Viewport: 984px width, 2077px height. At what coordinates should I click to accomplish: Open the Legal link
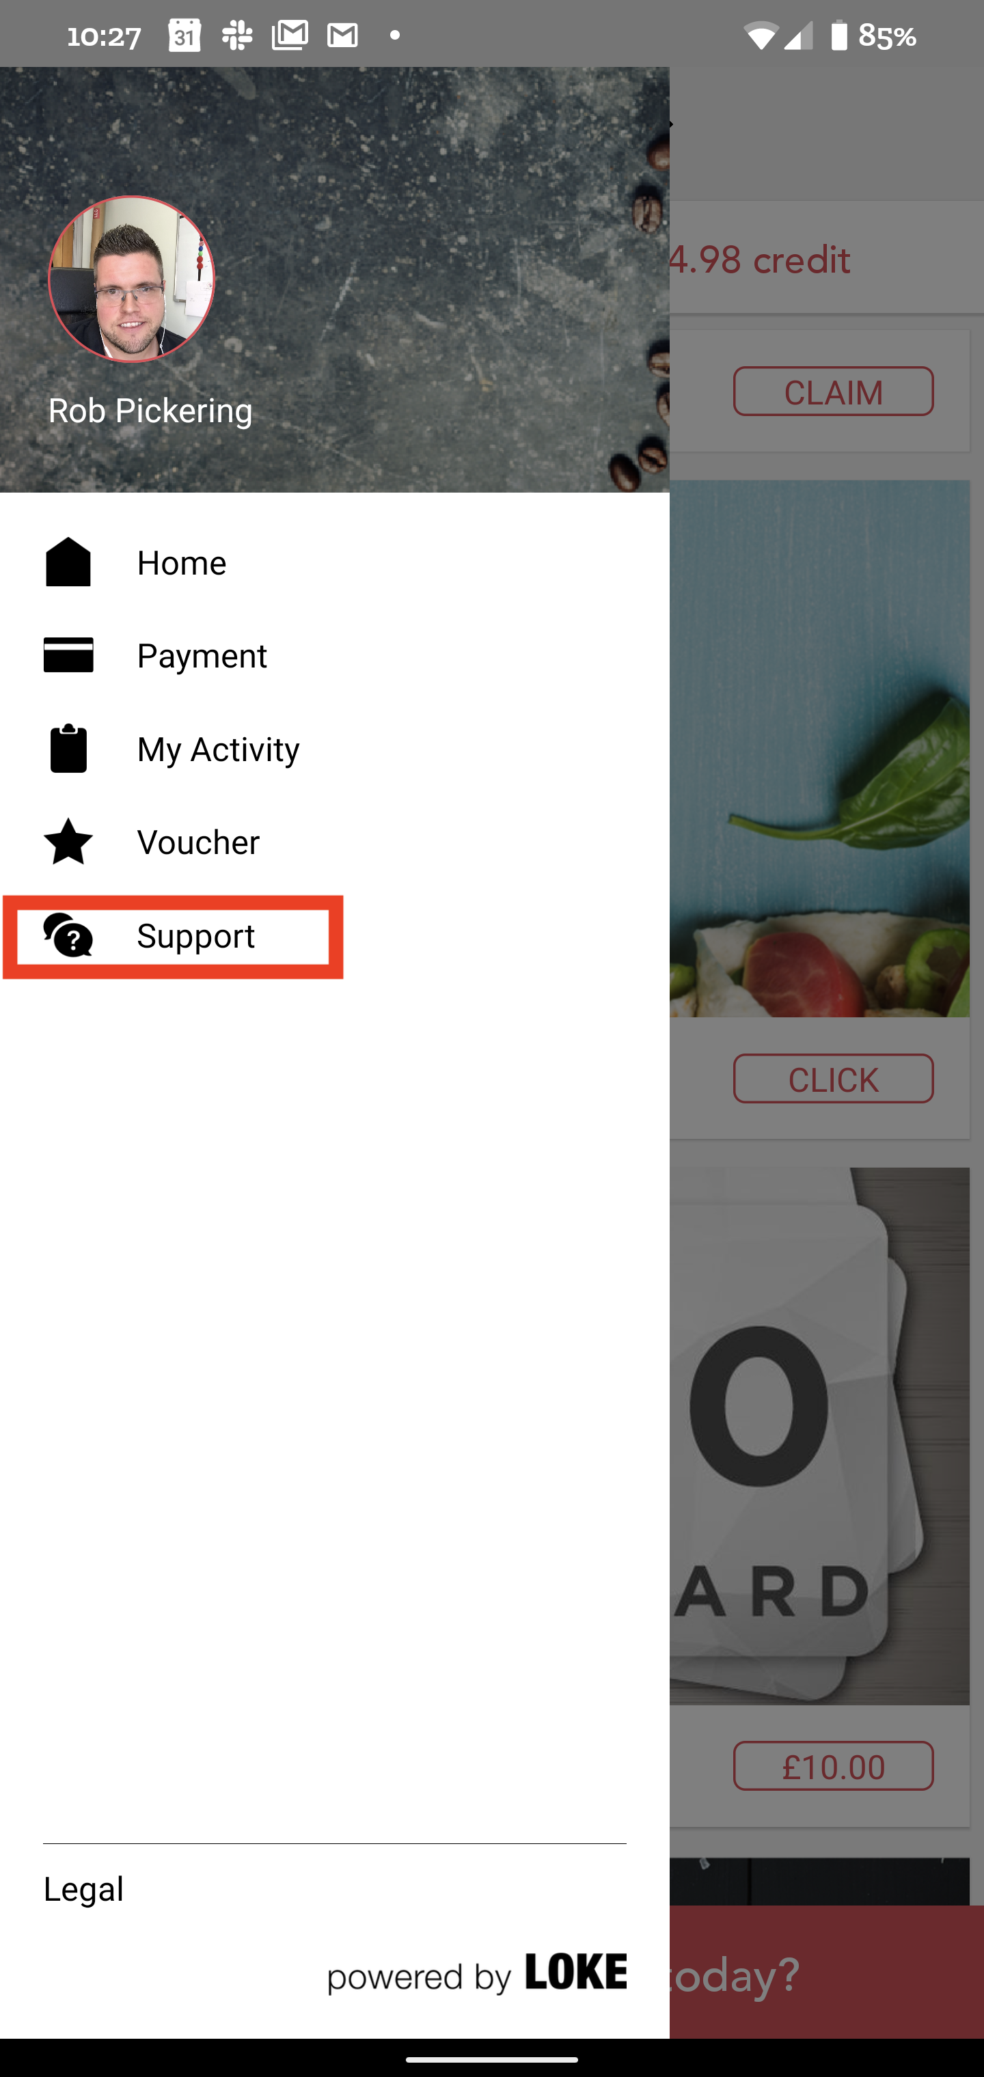pos(84,1889)
